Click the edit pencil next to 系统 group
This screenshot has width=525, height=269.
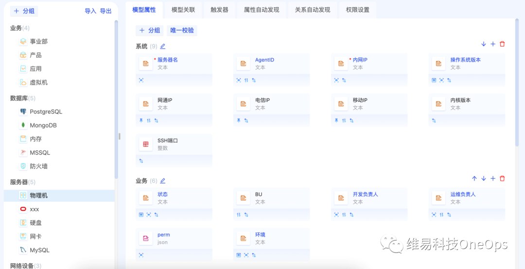[163, 47]
